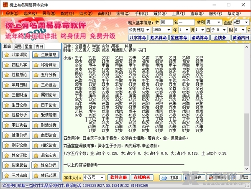Open the 面相 menu
Screen dimensions: 251x189
click(x=104, y=13)
